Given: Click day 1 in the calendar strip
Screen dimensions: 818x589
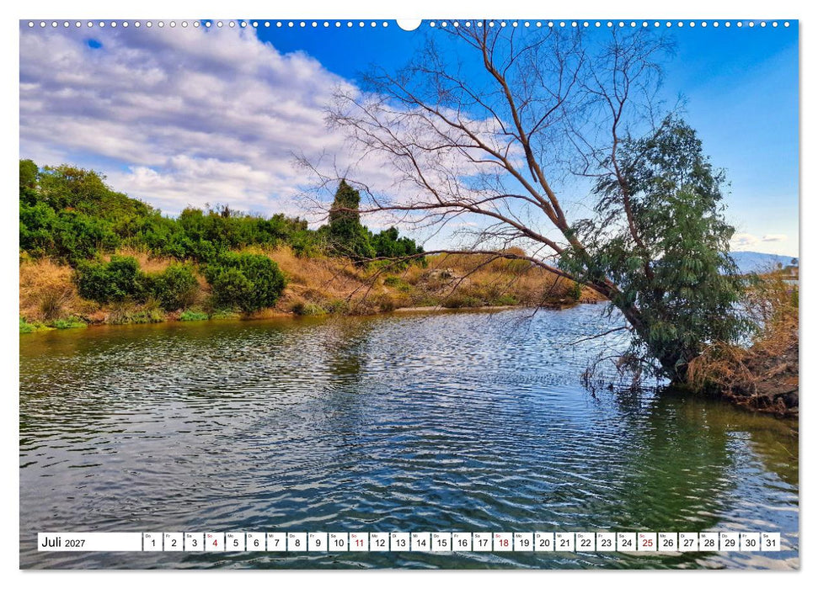Looking at the screenshot, I should (152, 542).
